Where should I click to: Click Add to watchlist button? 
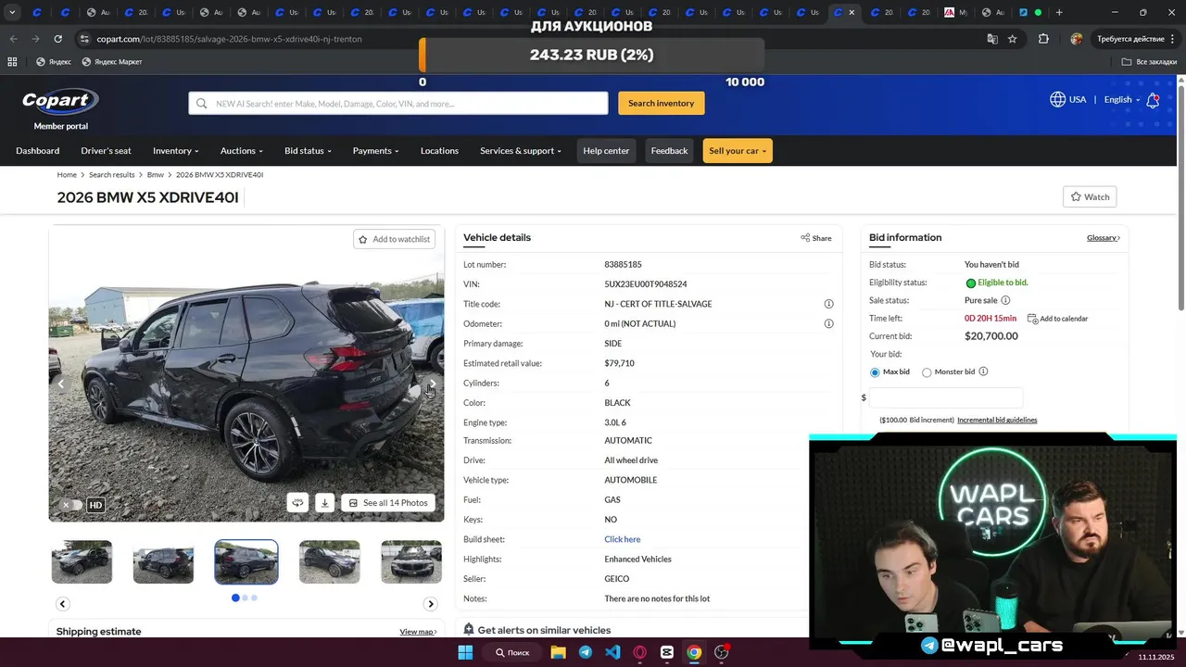click(x=394, y=239)
